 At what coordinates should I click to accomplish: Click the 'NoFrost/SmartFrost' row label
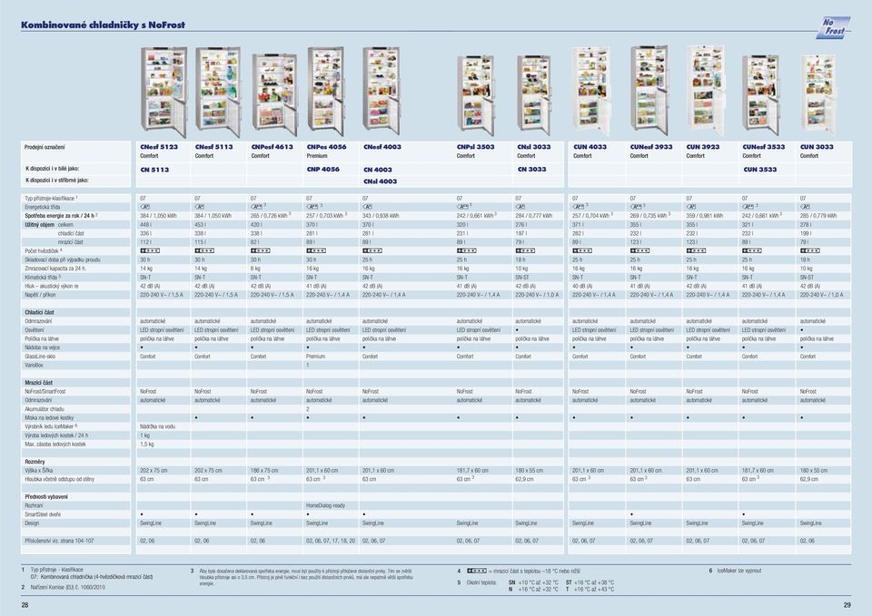tap(45, 392)
